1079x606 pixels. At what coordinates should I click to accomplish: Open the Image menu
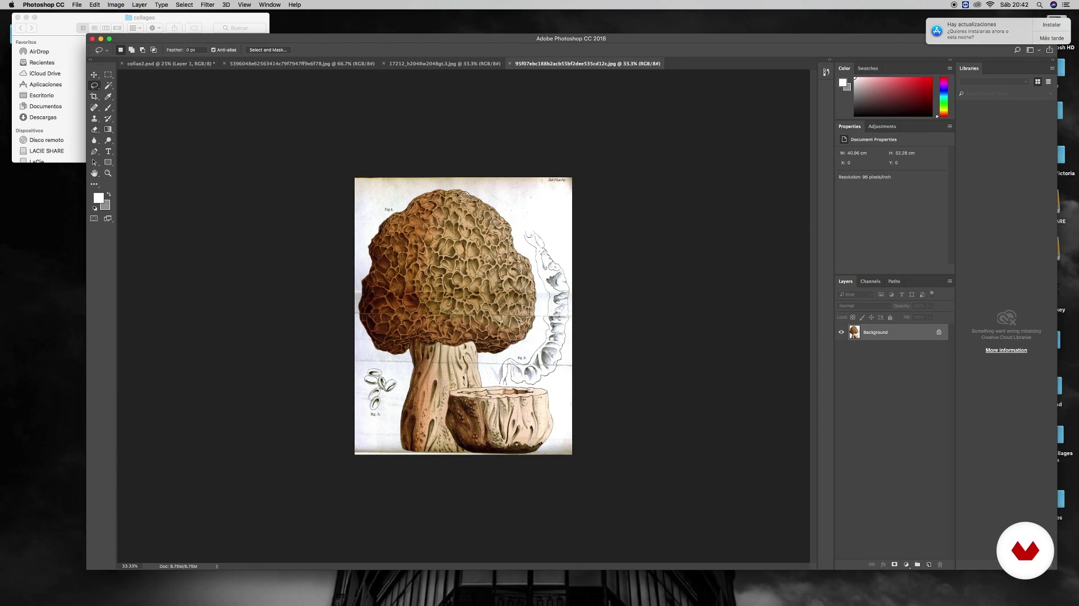[x=116, y=4]
